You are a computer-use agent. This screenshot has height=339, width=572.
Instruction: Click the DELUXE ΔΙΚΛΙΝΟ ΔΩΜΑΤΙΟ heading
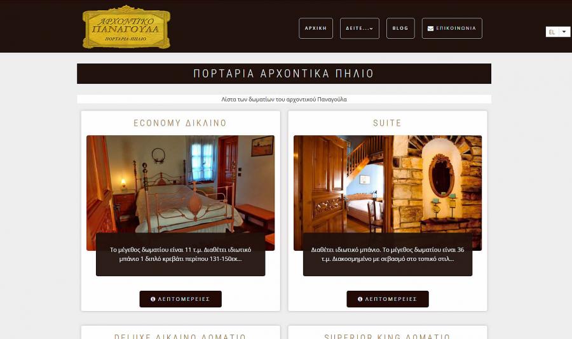tap(180, 336)
